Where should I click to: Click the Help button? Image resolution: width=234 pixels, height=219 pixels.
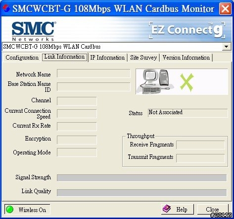pyautogui.click(x=177, y=209)
